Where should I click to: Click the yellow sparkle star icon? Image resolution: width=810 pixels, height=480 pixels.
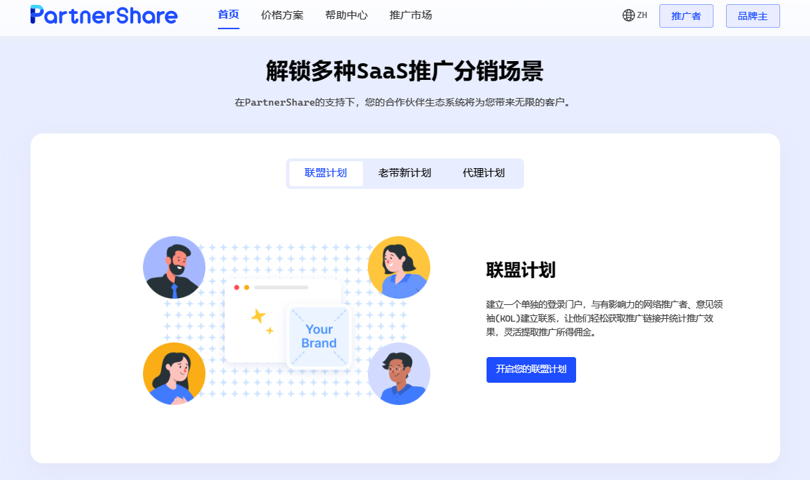pyautogui.click(x=258, y=315)
